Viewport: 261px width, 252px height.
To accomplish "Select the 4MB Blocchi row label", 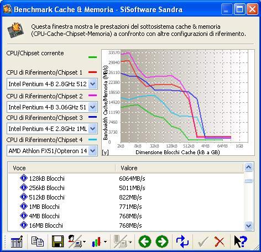I will (x=44, y=216).
